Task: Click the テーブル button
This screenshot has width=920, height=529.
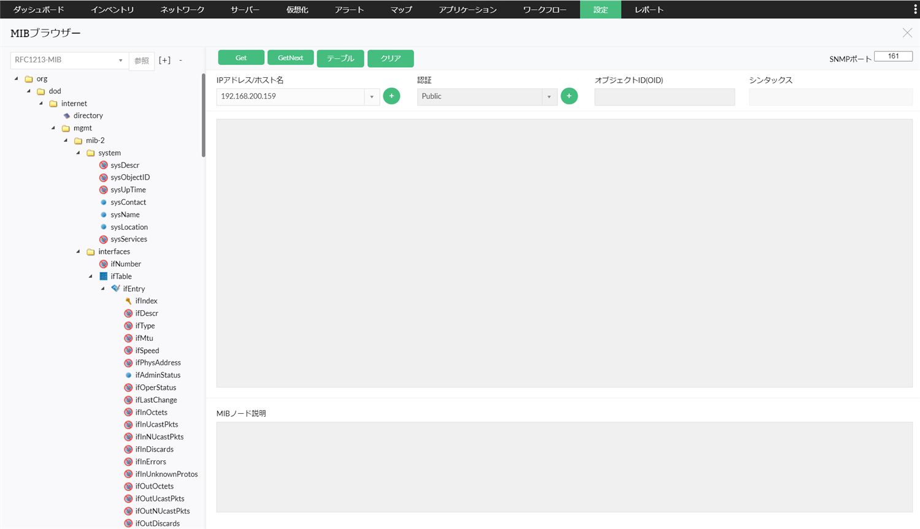Action: [x=340, y=58]
